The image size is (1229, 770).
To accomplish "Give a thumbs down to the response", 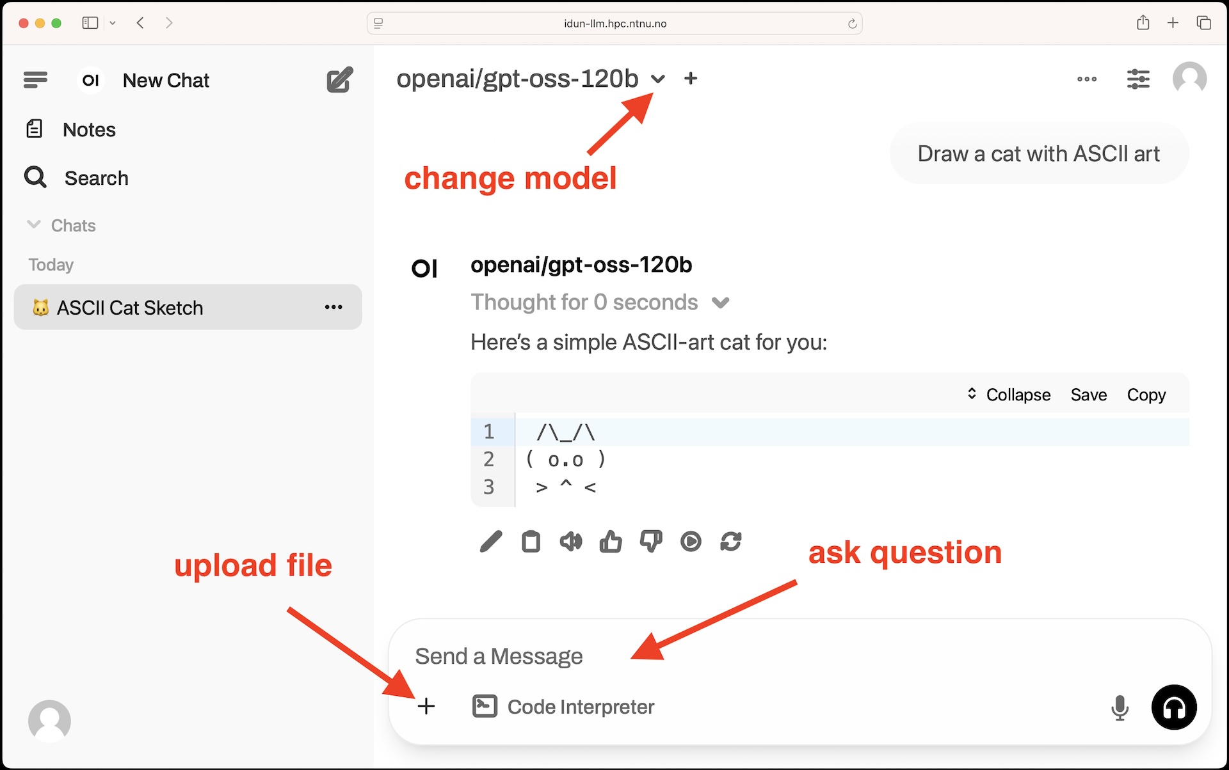I will click(x=651, y=542).
